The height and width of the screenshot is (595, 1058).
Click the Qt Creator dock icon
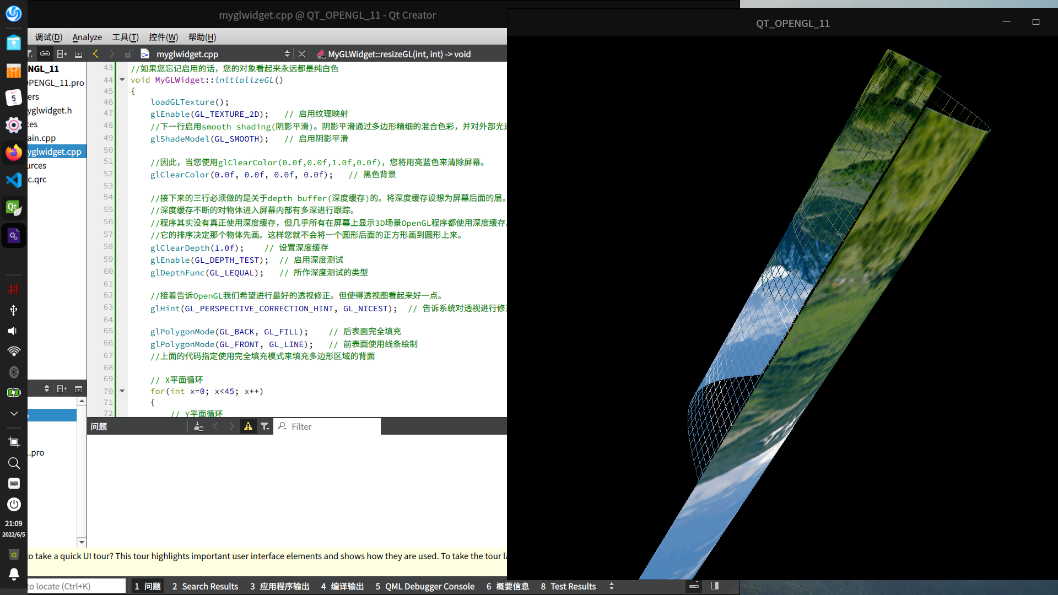point(14,208)
